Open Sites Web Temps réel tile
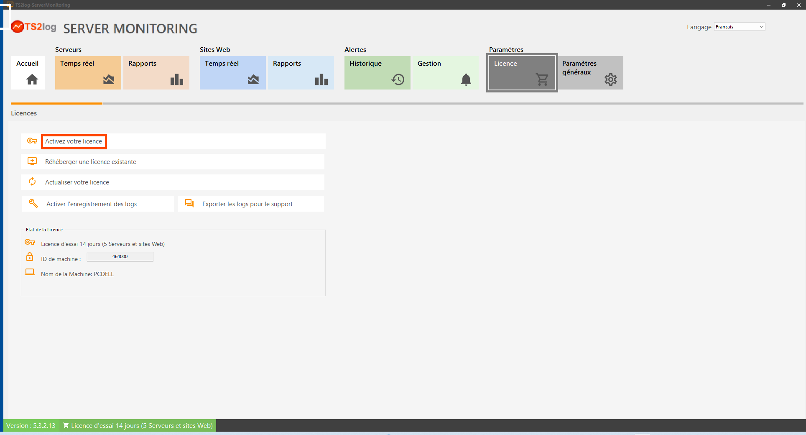 tap(232, 72)
